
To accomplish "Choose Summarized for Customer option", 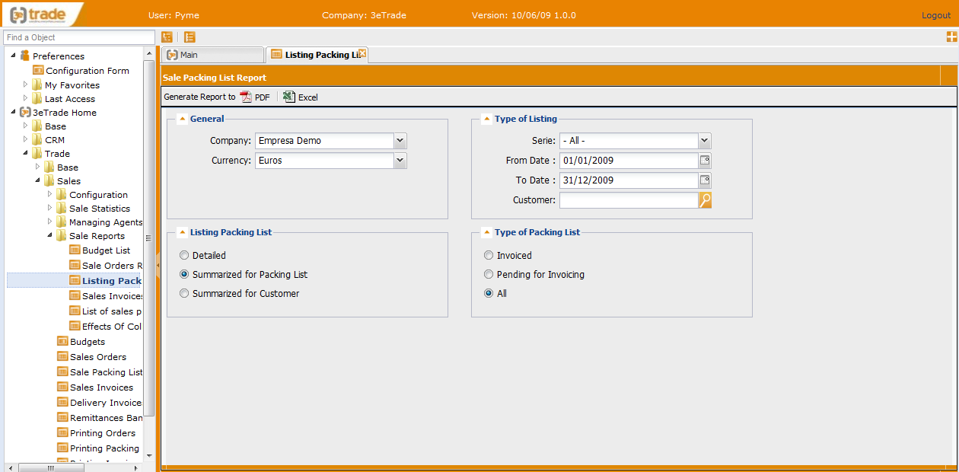I will coord(184,294).
